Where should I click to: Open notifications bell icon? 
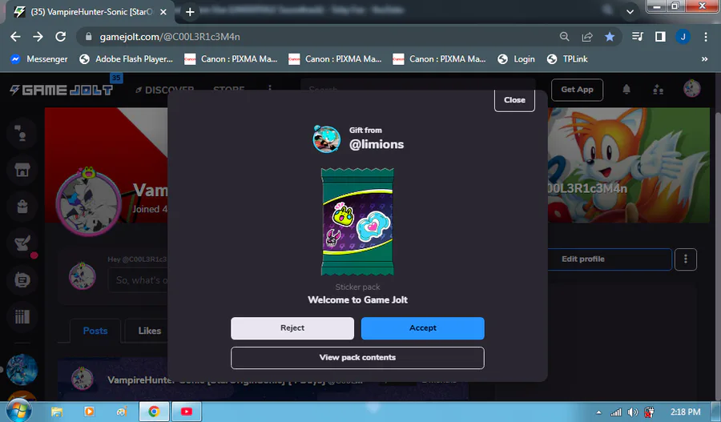[626, 89]
